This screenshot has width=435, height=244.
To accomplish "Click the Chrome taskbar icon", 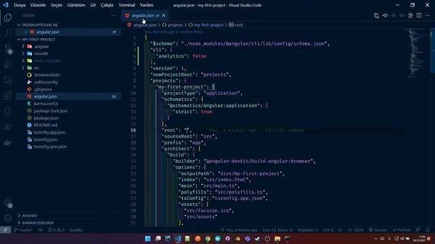I will (x=207, y=239).
